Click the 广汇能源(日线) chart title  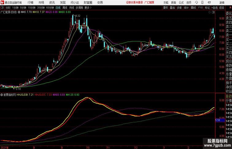pyautogui.click(x=9, y=12)
